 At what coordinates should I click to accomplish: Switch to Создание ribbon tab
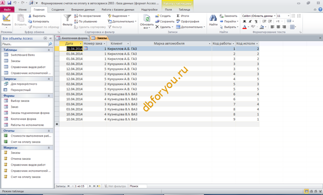point(58,9)
